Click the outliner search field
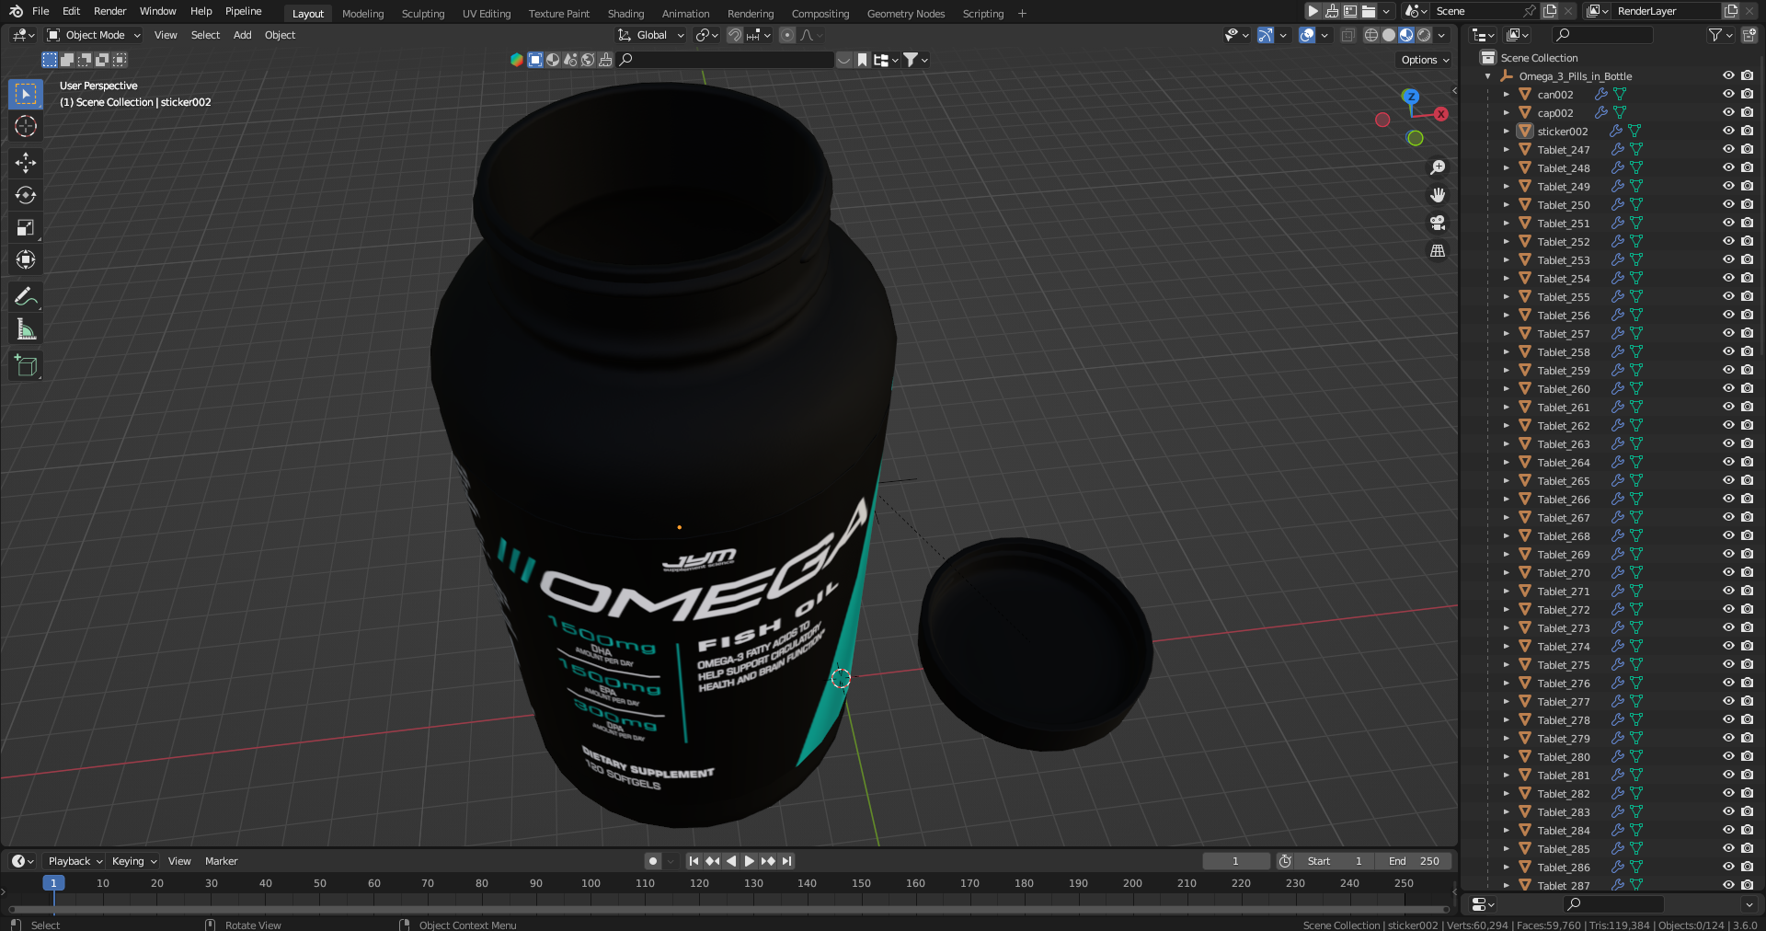Image resolution: width=1766 pixels, height=931 pixels. (1602, 35)
